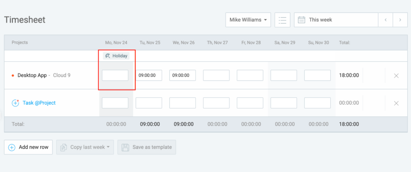411x172 pixels.
Task: Click the Add new row button
Action: [28, 147]
